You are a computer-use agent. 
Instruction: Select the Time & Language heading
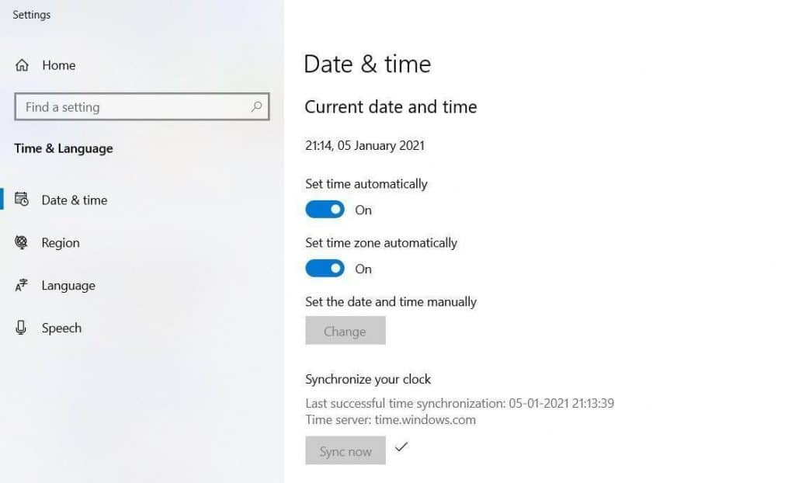[63, 148]
